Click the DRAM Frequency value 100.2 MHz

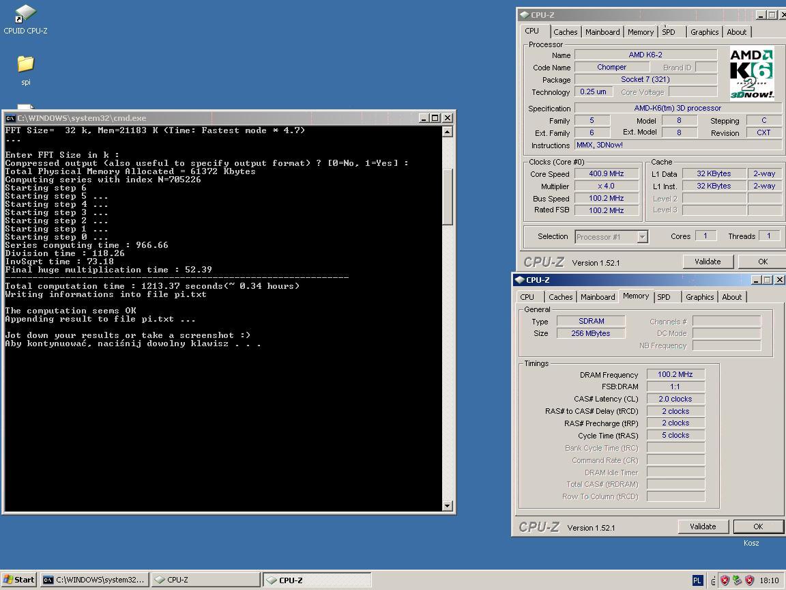tap(675, 374)
